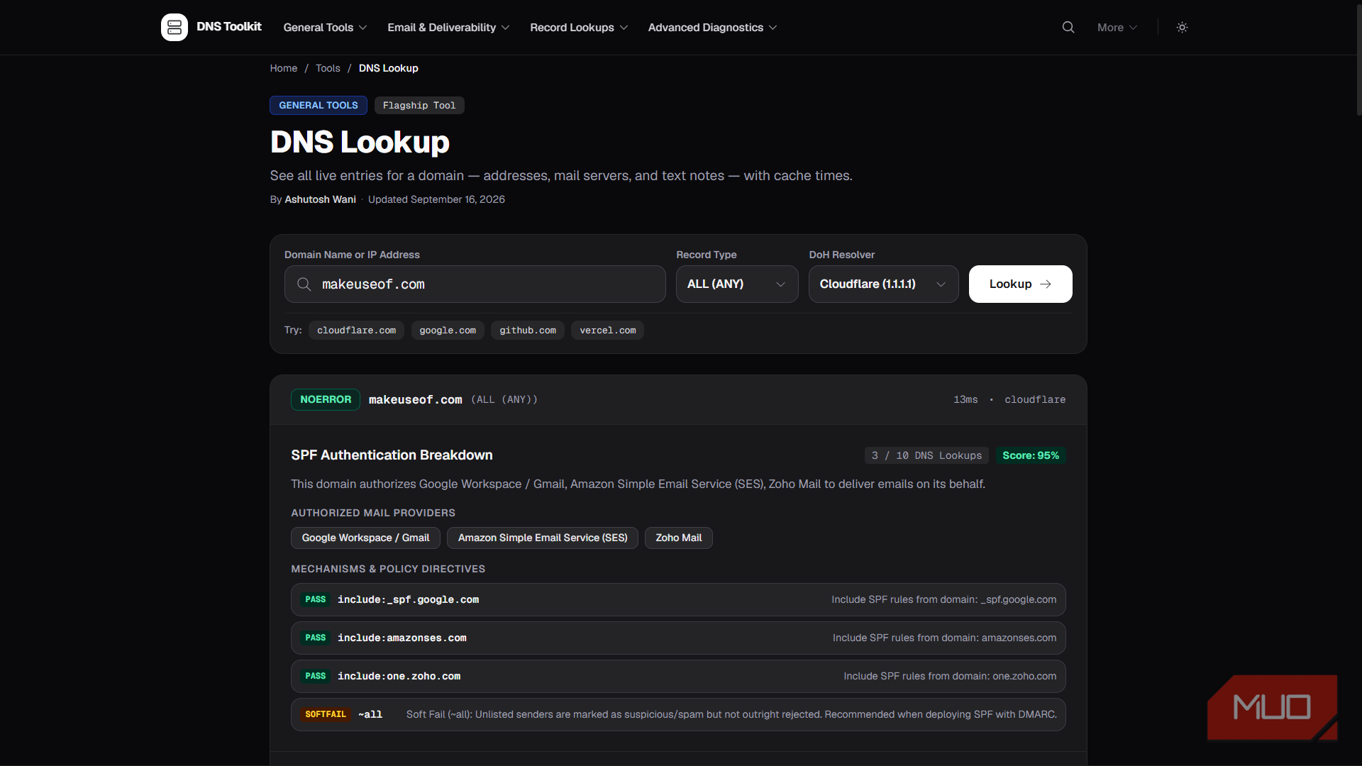Click the NOERROR status badge

[326, 399]
